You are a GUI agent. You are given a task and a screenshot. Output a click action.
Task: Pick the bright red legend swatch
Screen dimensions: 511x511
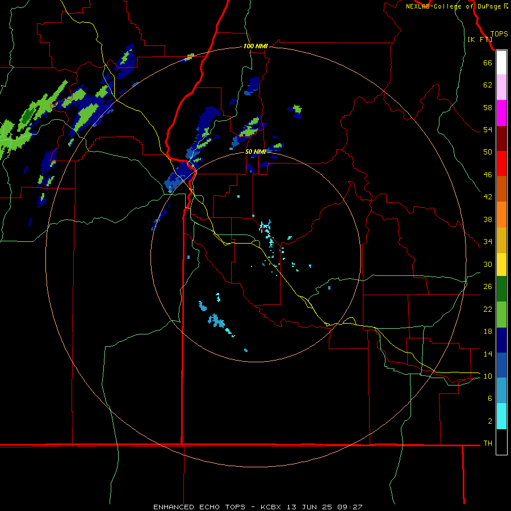pyautogui.click(x=501, y=164)
